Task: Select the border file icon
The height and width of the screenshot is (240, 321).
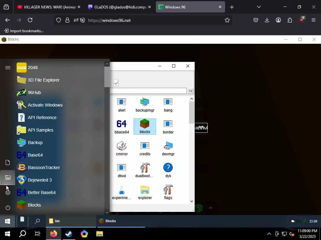Action: (168, 127)
